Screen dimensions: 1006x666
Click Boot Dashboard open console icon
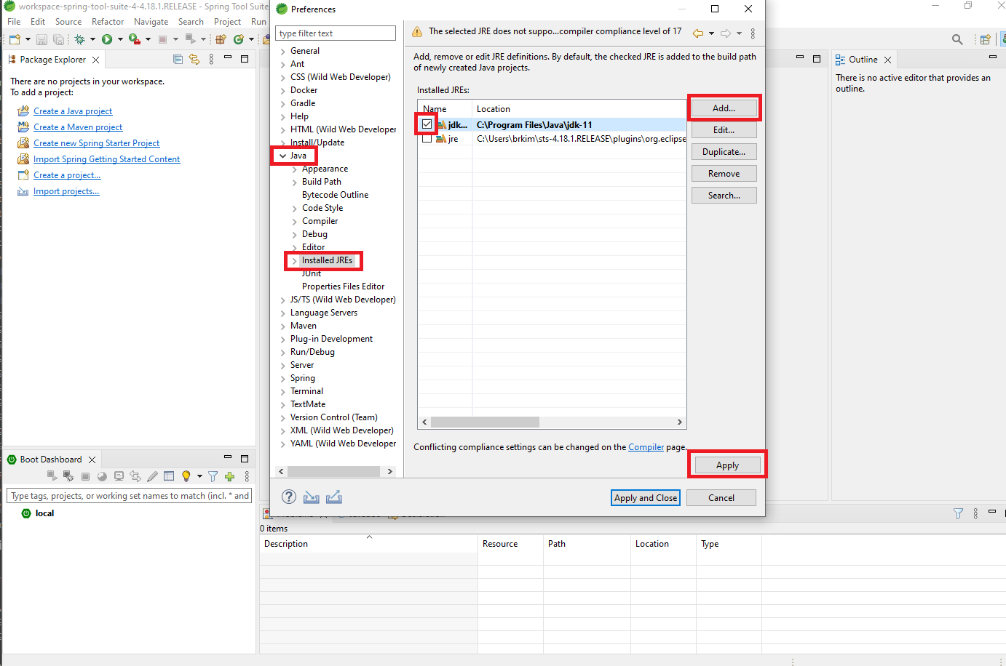(119, 476)
